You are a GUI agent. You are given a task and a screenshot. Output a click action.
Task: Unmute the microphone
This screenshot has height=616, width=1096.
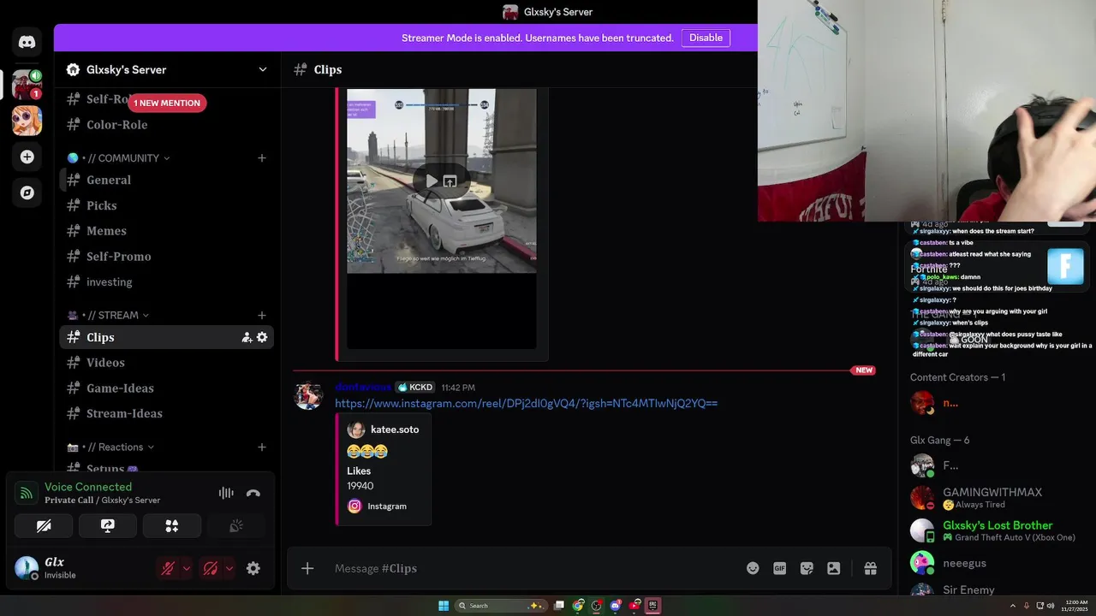[169, 568]
